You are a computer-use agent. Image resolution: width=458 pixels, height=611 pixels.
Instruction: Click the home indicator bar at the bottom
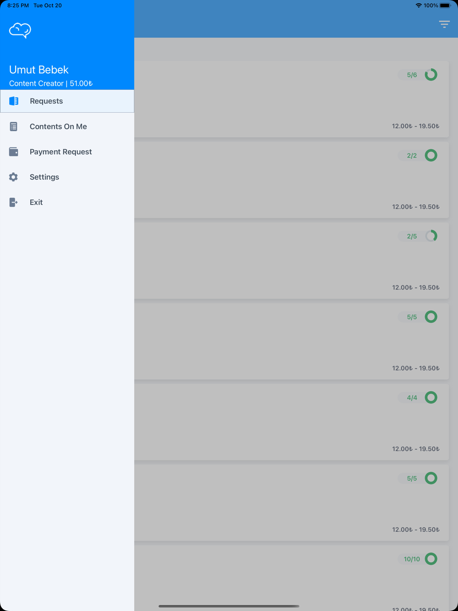coord(229,606)
